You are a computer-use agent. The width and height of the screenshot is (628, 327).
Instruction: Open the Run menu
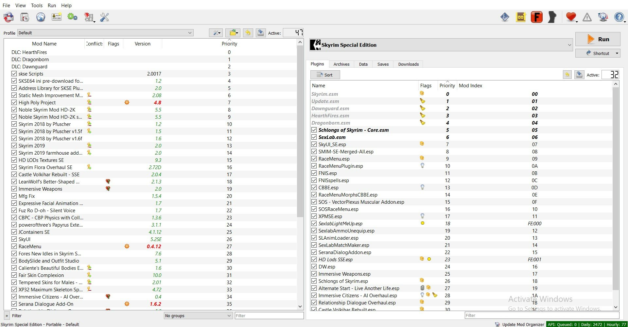click(x=52, y=5)
